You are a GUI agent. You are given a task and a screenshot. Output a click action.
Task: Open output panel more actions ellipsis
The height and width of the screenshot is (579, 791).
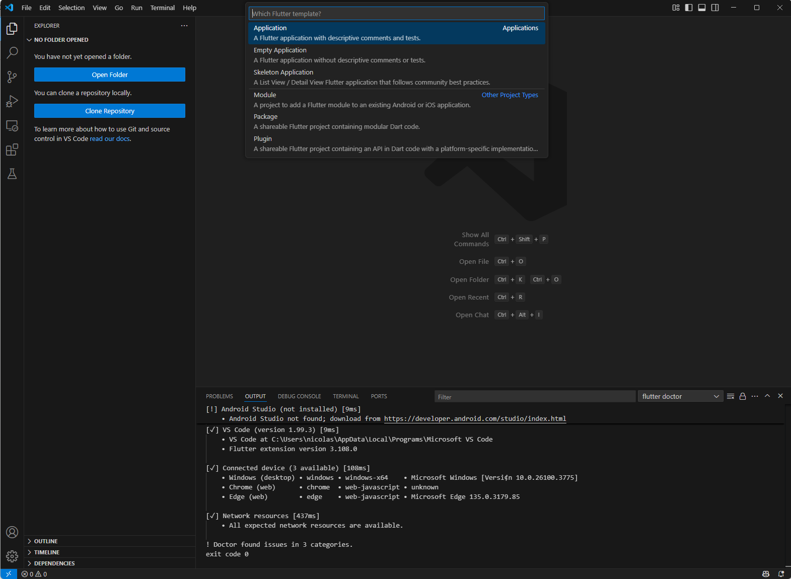pos(755,396)
